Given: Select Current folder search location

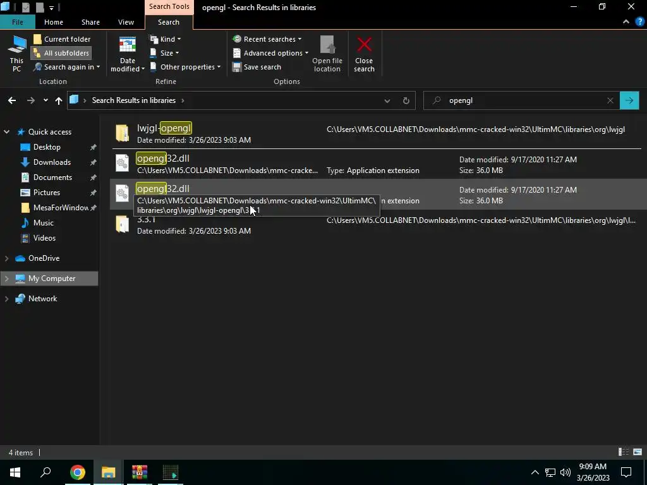Looking at the screenshot, I should coord(62,39).
